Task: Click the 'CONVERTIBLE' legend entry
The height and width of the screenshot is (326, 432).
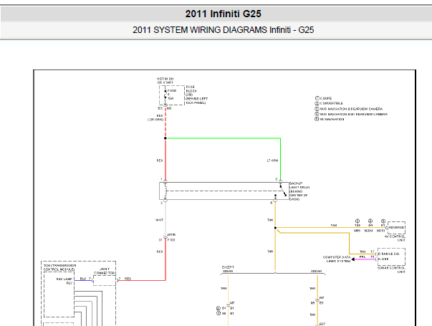Action: click(x=329, y=103)
